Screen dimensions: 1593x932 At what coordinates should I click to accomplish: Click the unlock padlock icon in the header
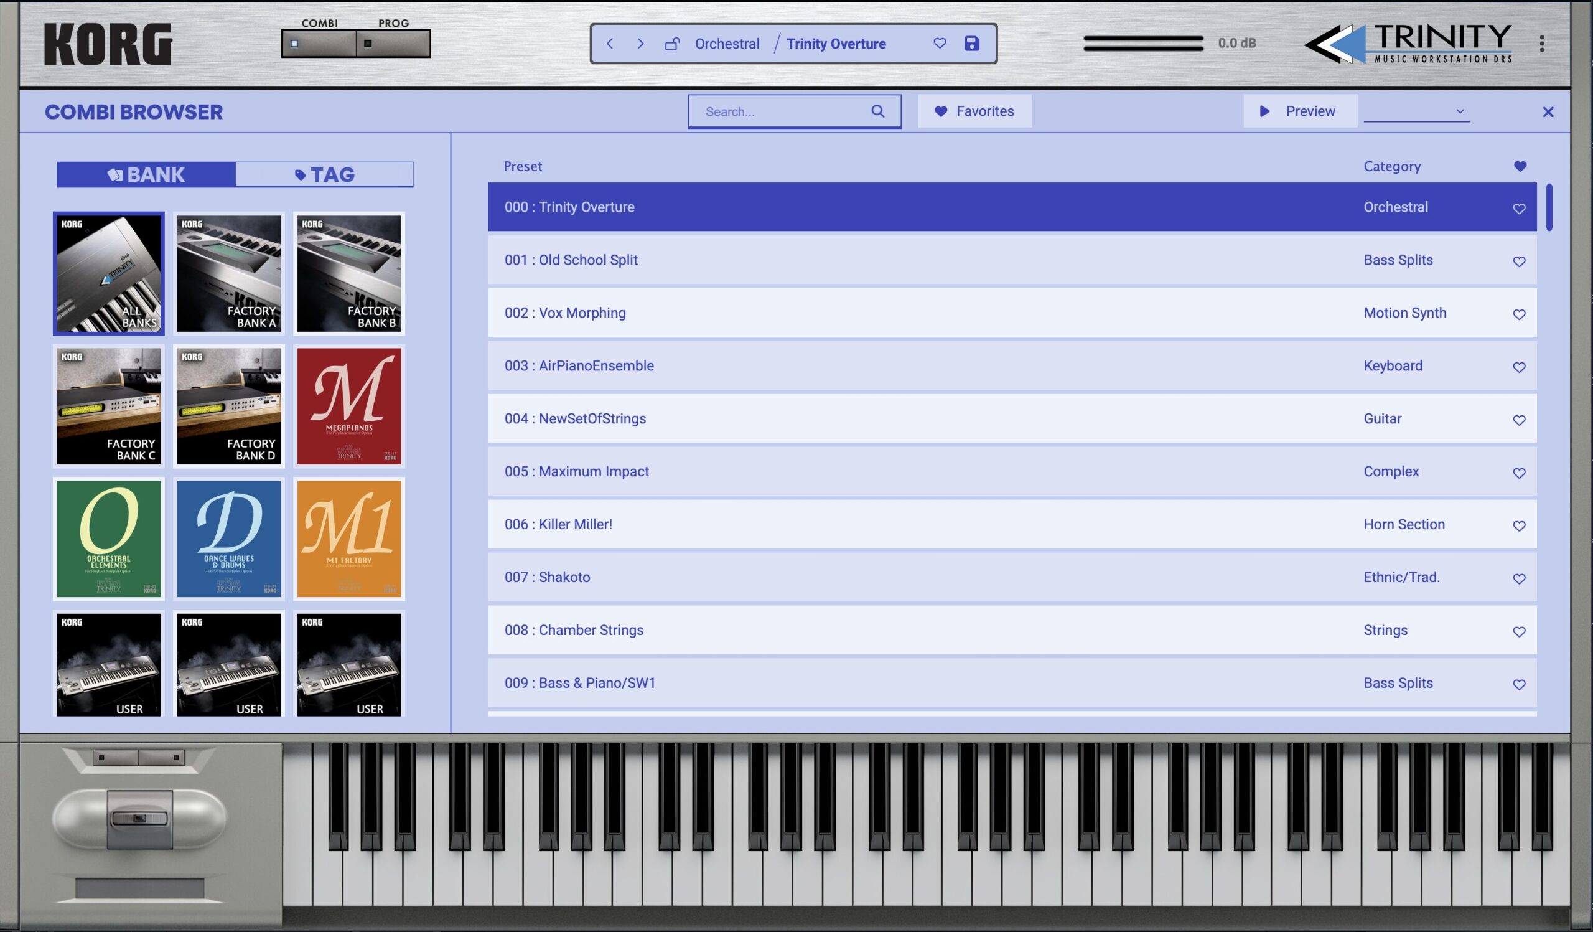[672, 44]
